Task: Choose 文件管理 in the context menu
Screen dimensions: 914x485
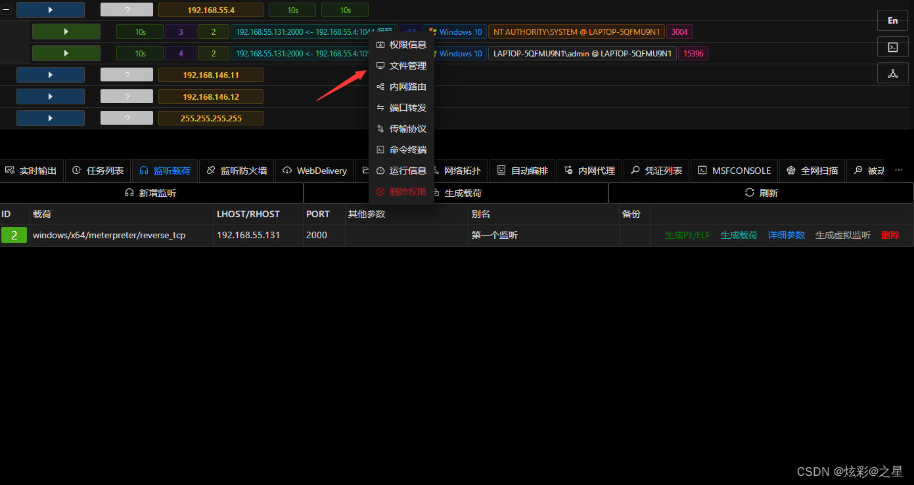Action: pos(401,66)
